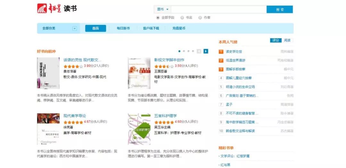Switch ranking to 评分 tab

pyautogui.click(x=276, y=40)
